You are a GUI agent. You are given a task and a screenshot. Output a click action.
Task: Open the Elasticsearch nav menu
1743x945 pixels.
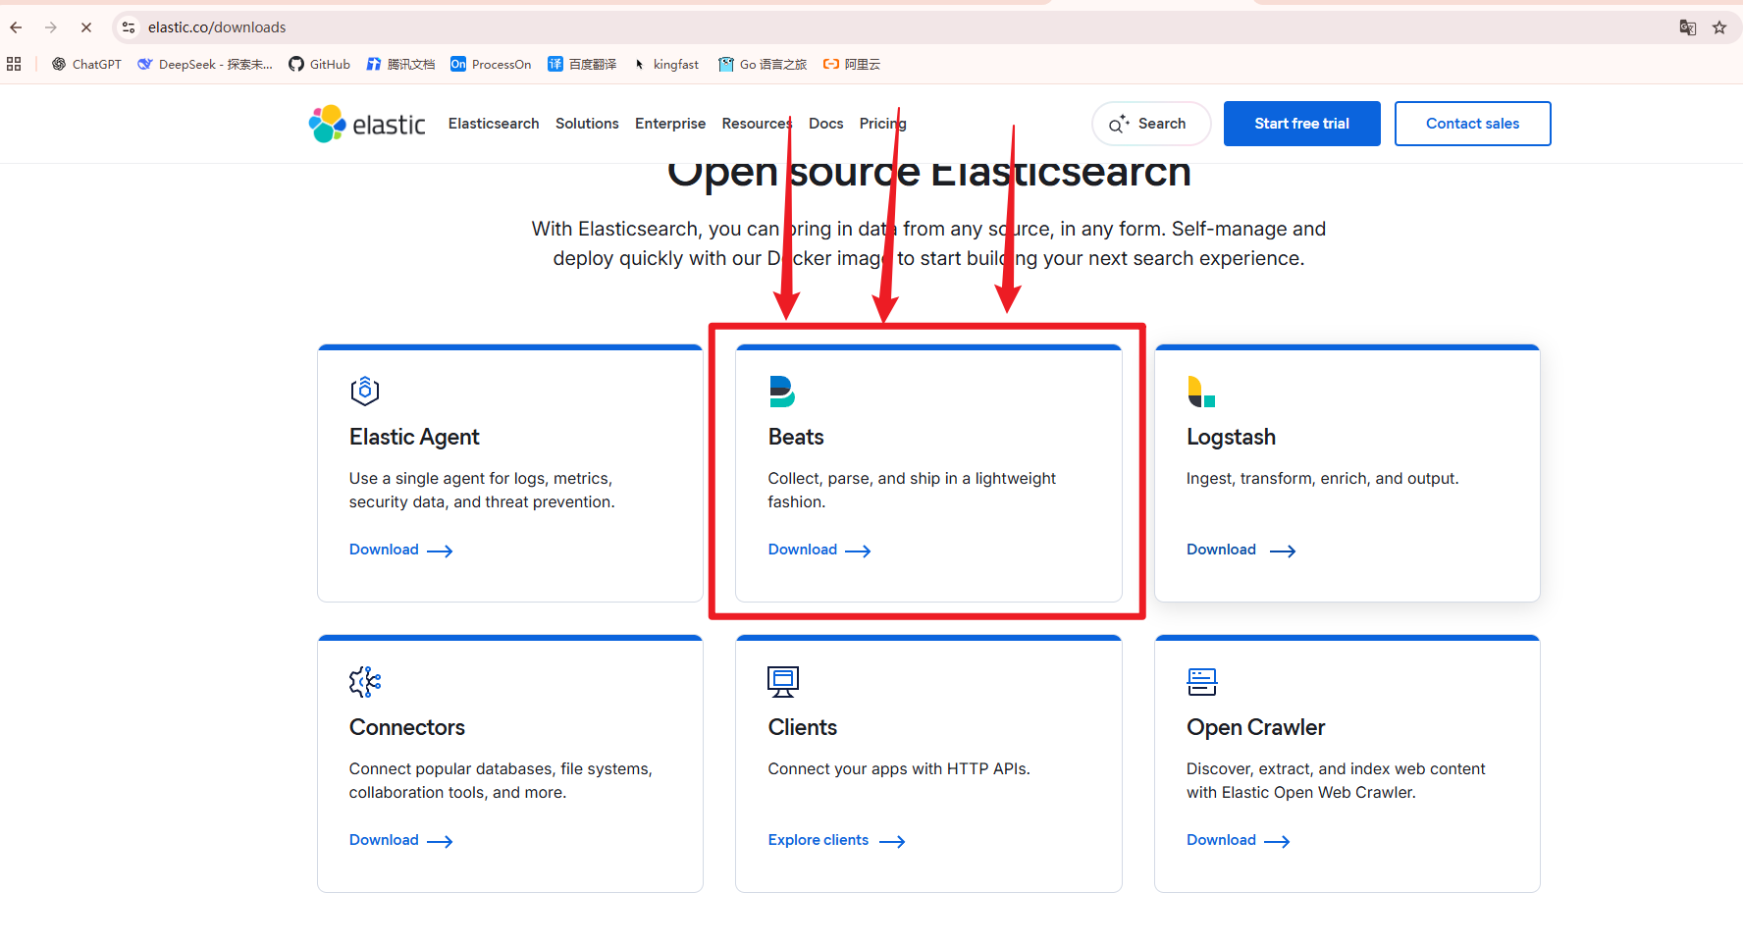coord(494,124)
